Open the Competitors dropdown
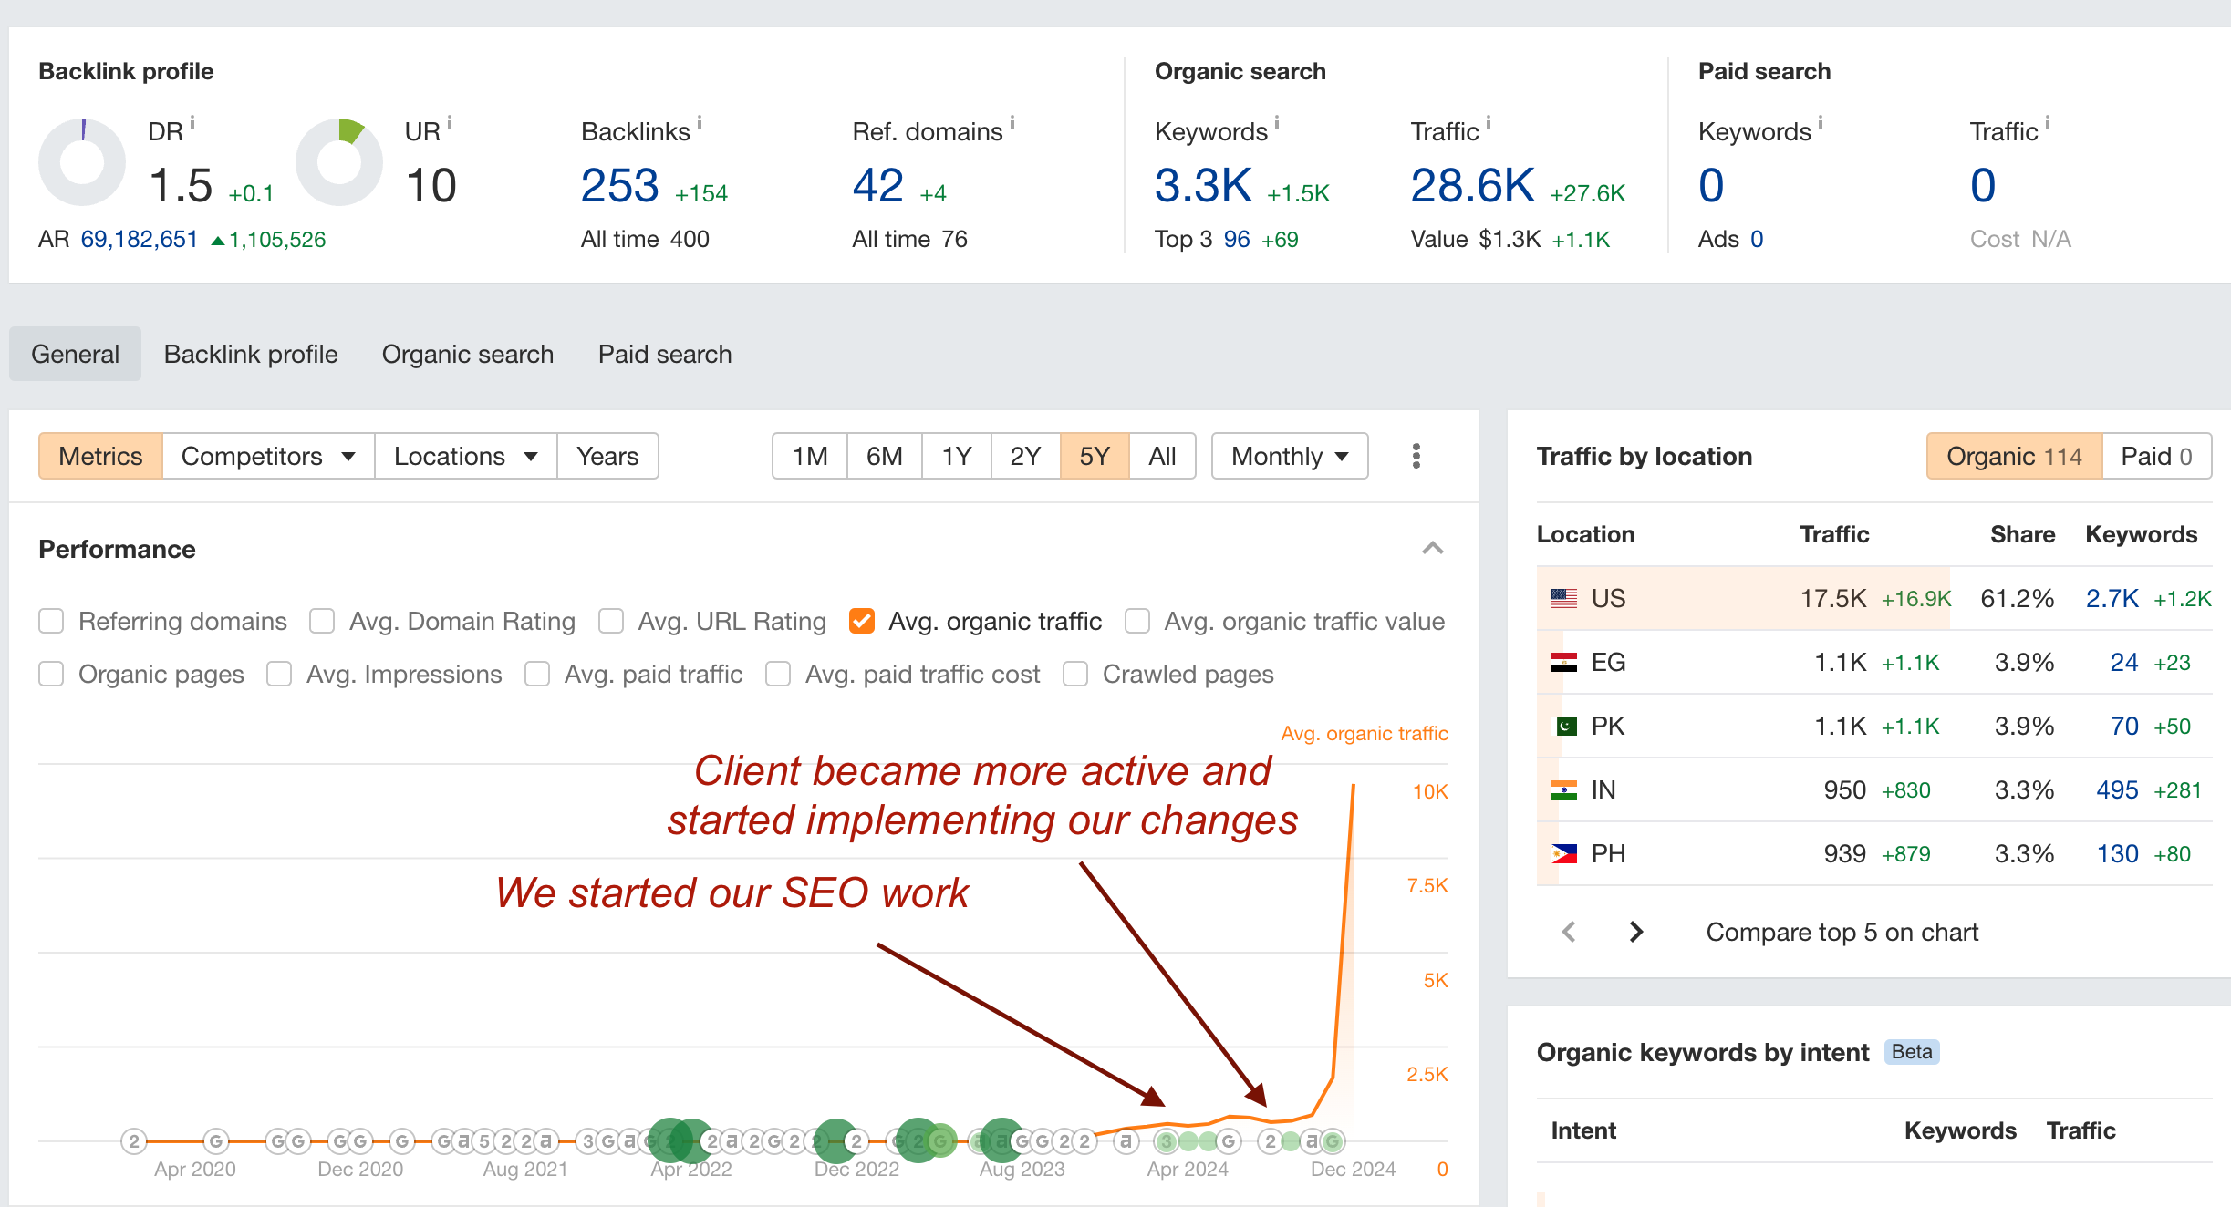The height and width of the screenshot is (1207, 2231). pos(268,456)
